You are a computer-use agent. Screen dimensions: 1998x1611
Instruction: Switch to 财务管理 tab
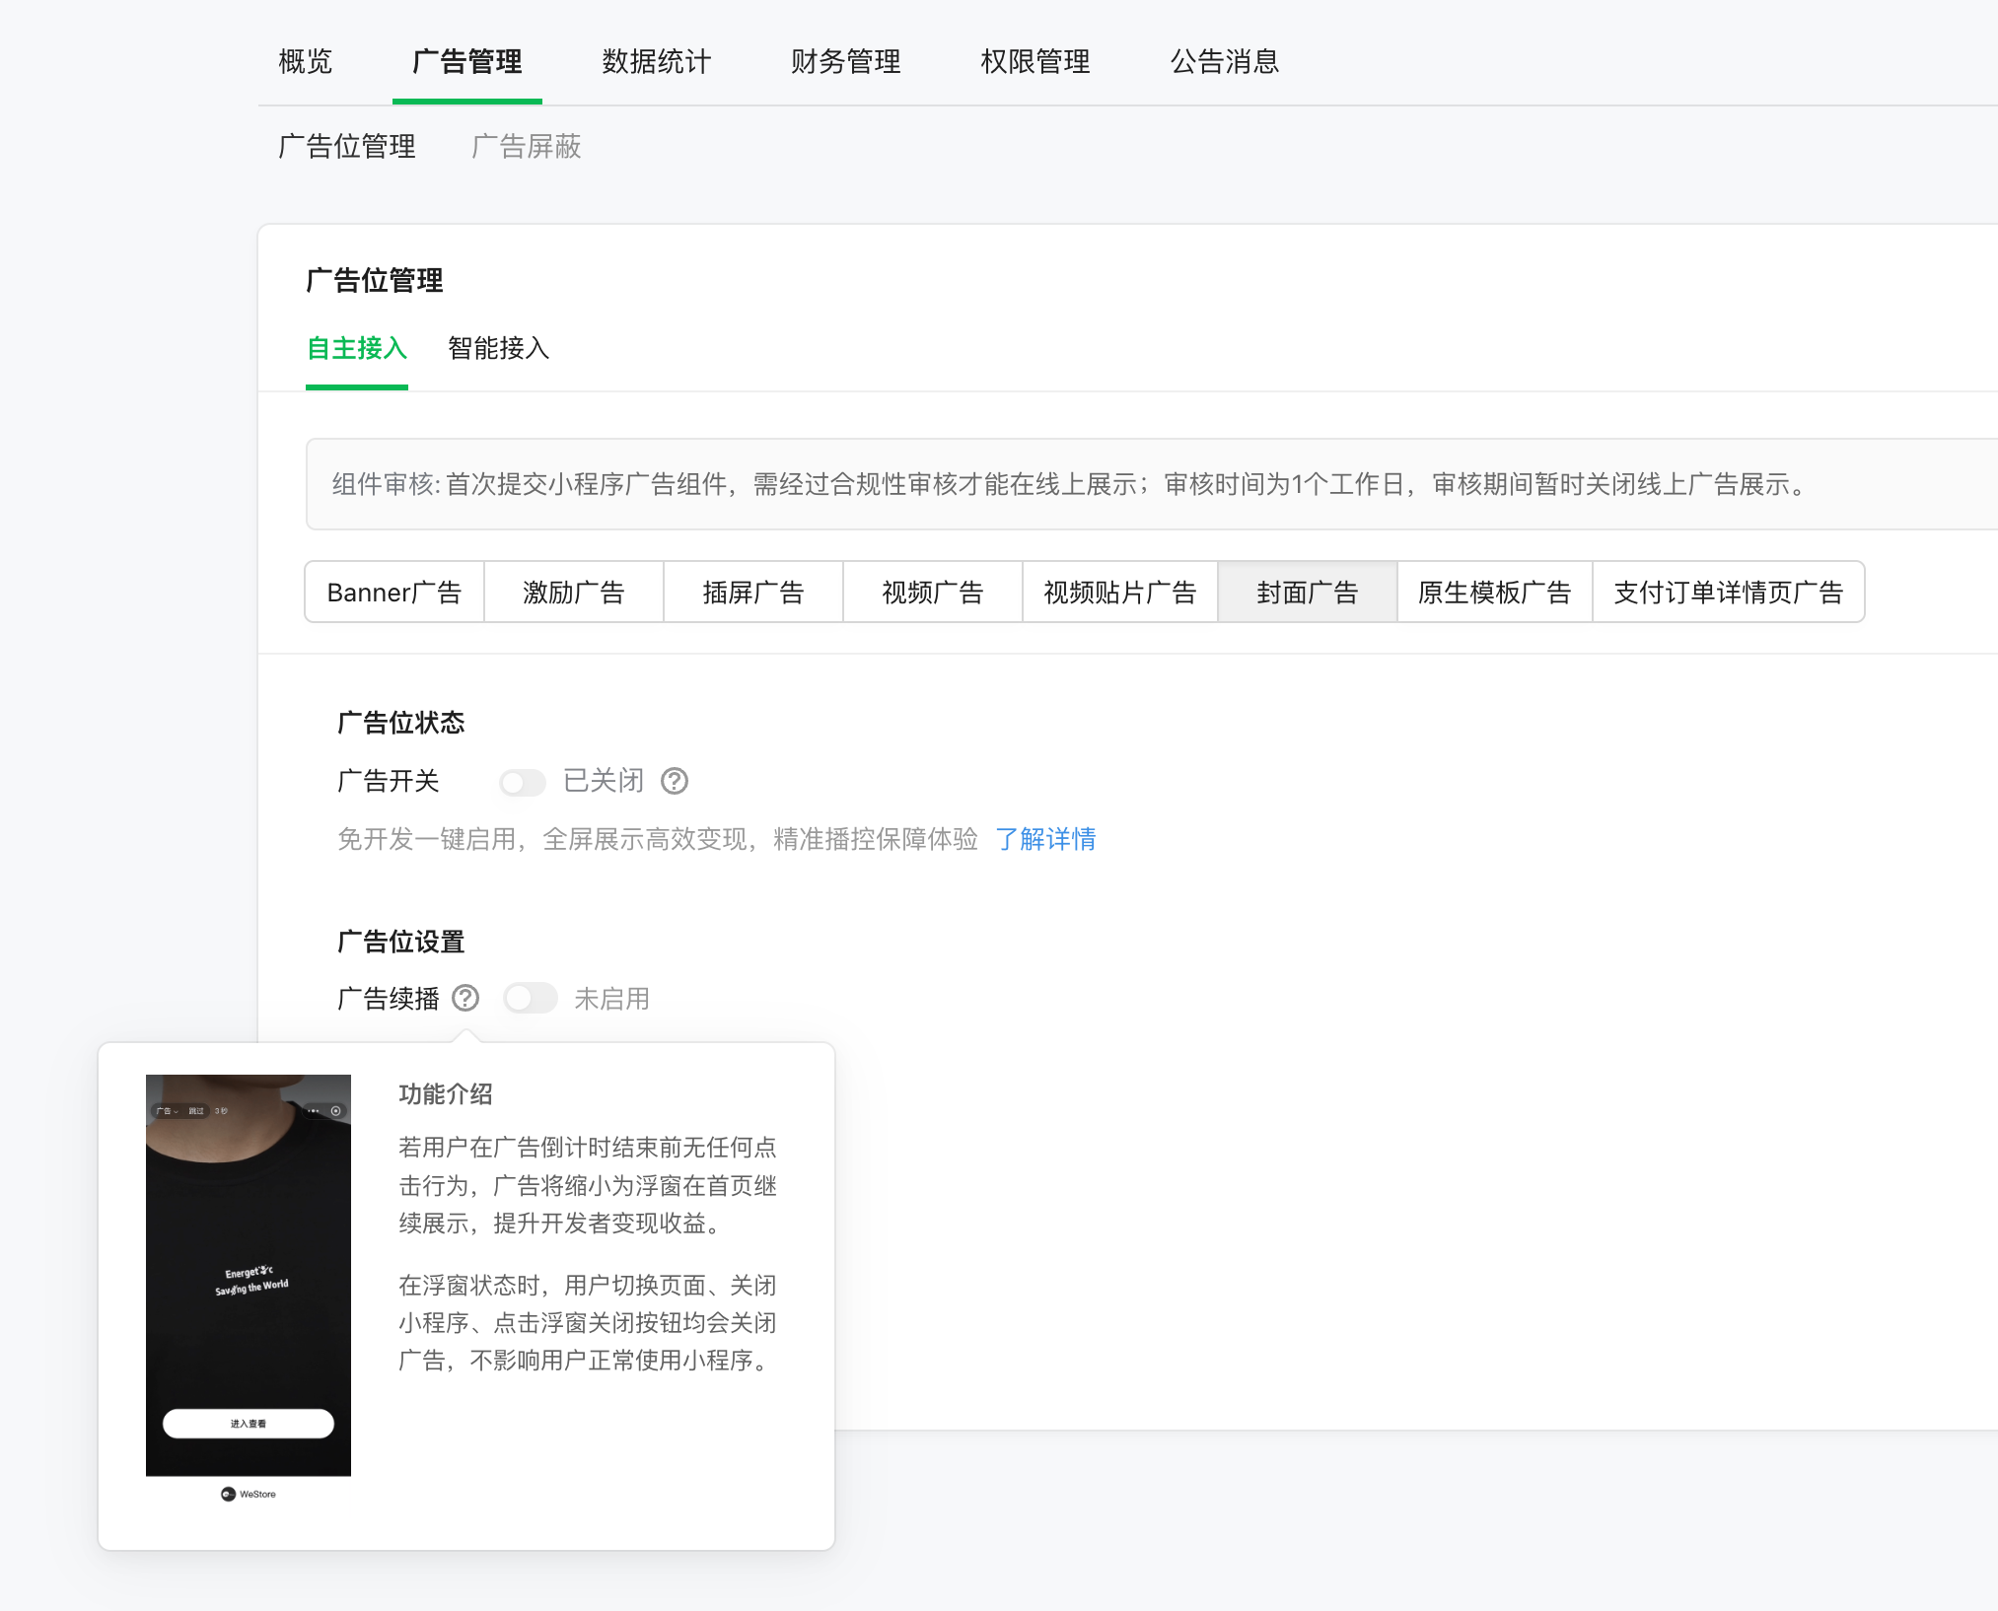pyautogui.click(x=845, y=62)
